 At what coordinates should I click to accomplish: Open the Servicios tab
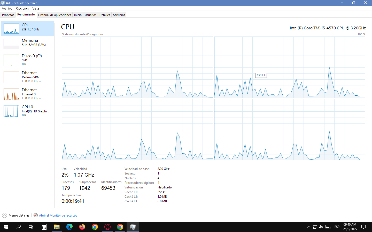coord(119,15)
